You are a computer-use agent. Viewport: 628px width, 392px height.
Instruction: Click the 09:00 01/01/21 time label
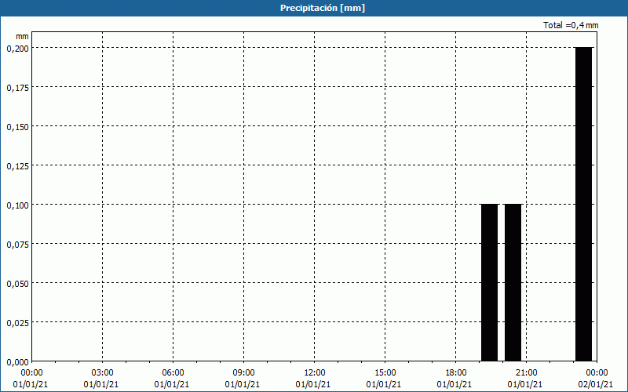pos(243,379)
